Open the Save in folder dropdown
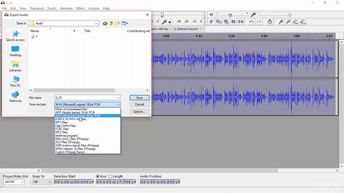Screen dimensions: 344x193 click(x=96, y=24)
